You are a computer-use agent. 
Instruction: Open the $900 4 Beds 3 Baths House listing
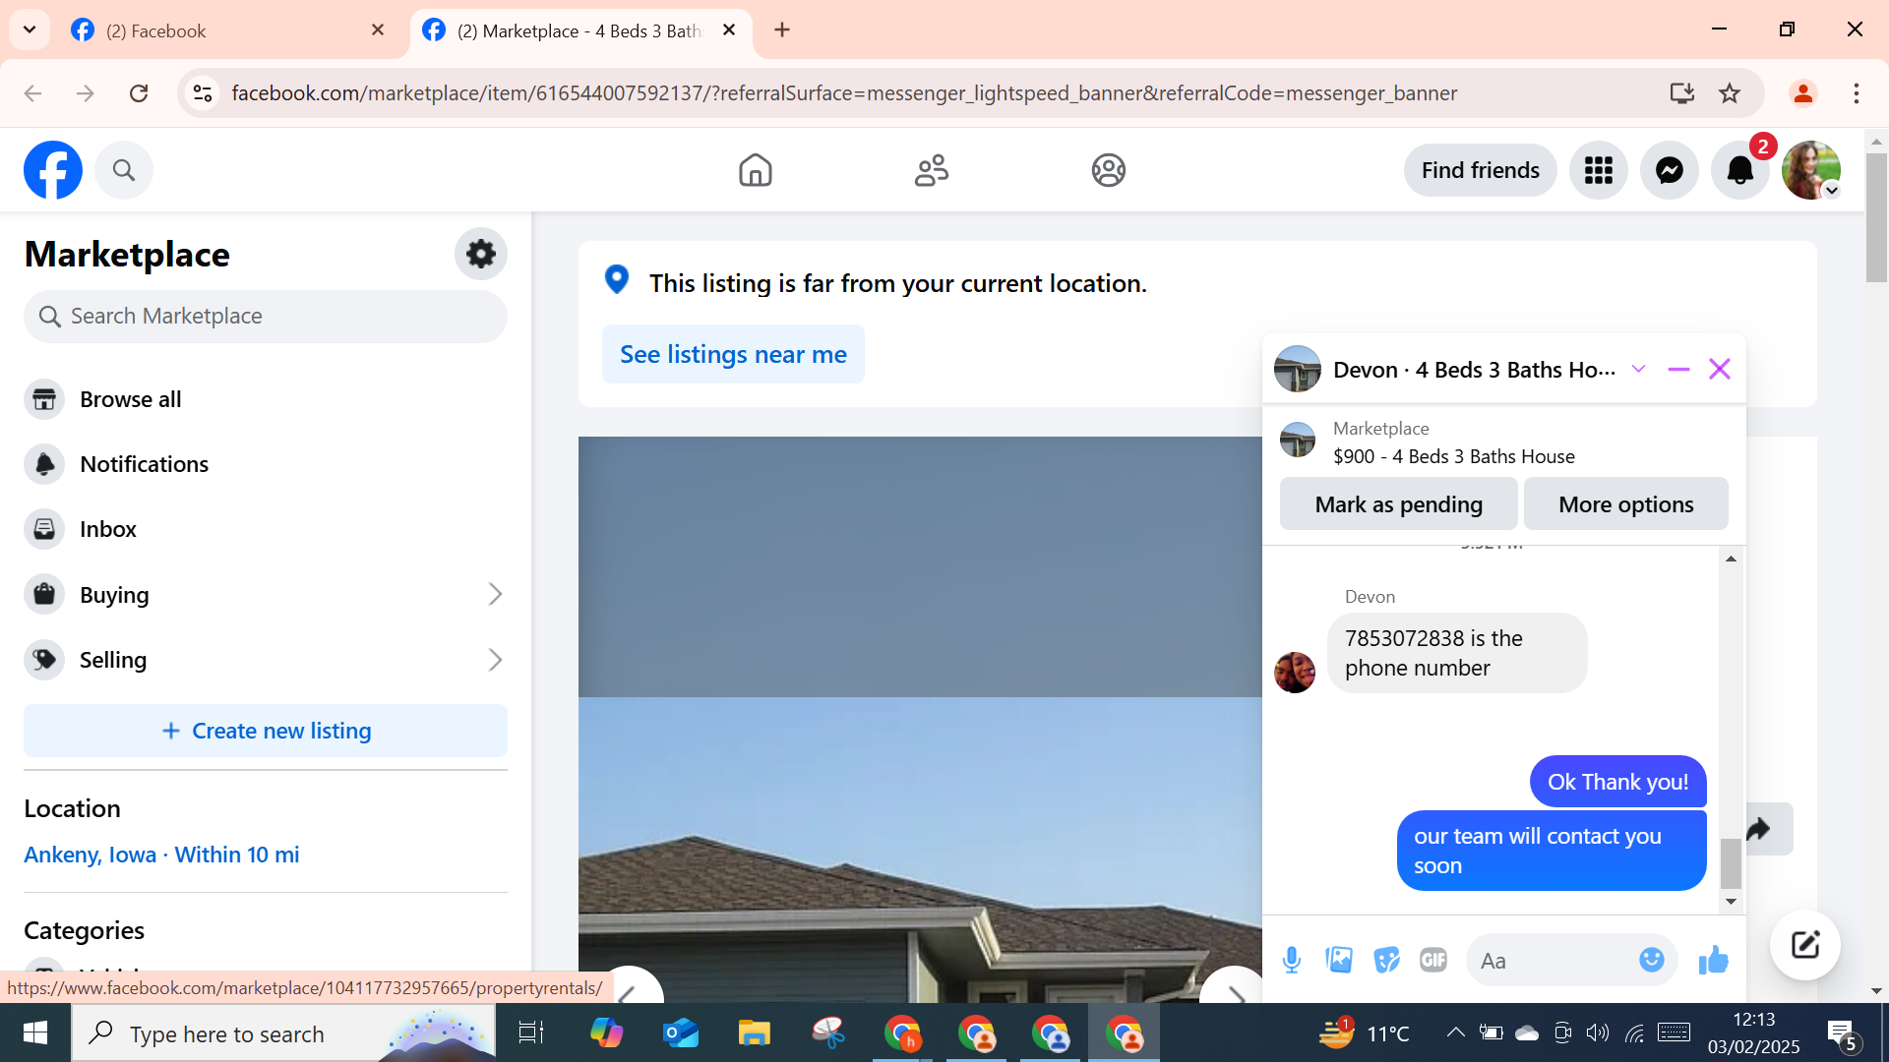[1453, 456]
